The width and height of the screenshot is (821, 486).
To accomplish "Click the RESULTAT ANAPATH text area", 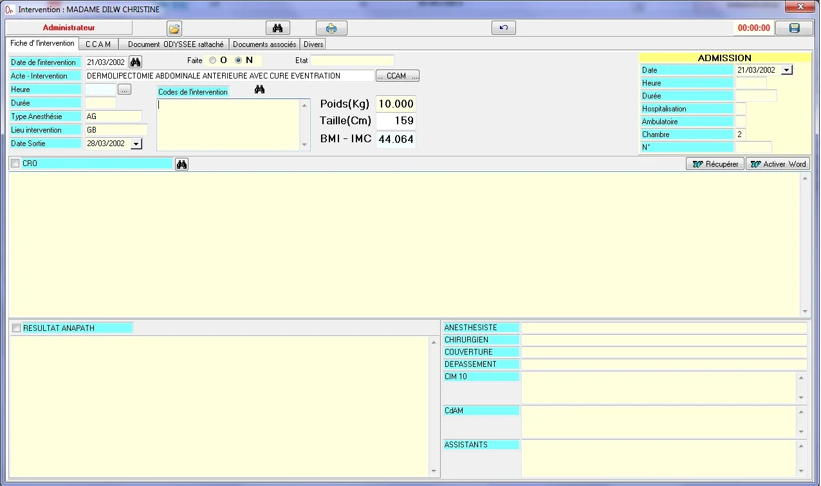I will 219,407.
